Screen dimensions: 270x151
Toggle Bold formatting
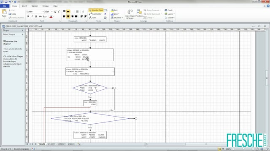[28, 16]
